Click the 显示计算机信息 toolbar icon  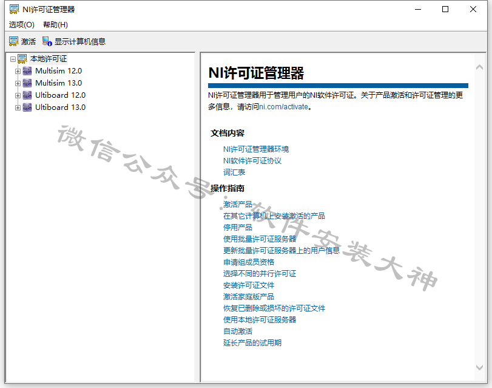47,41
